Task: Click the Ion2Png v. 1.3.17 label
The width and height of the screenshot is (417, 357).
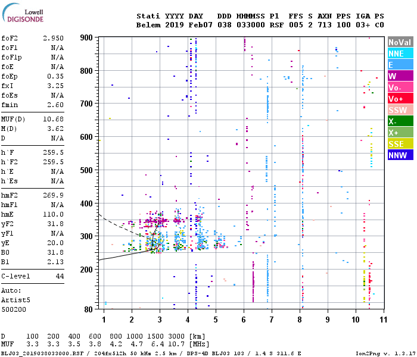Action: pyautogui.click(x=384, y=353)
